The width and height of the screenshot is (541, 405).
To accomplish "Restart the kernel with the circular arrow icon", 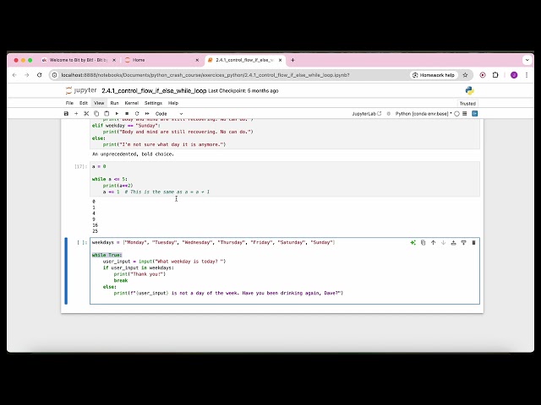I will (x=137, y=113).
